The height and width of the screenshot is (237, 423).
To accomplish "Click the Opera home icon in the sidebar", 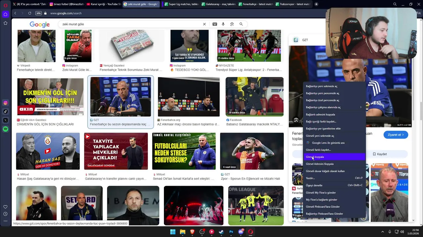I will tap(5, 14).
